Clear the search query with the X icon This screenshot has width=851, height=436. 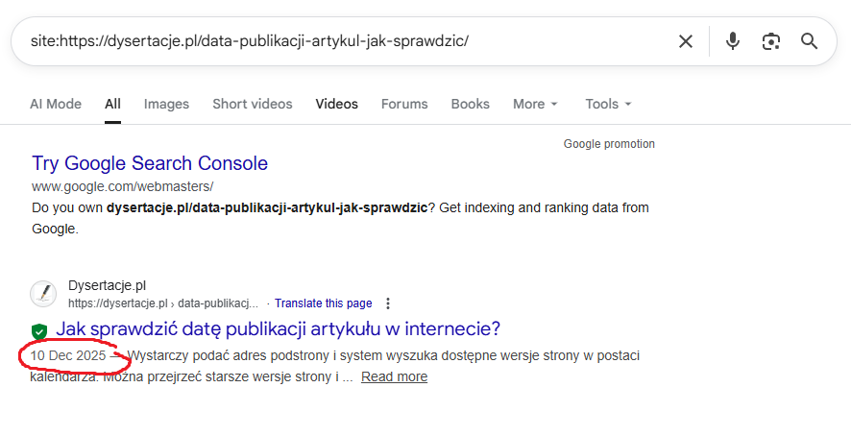click(x=686, y=41)
